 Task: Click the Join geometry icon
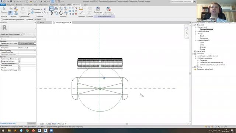[32, 12]
